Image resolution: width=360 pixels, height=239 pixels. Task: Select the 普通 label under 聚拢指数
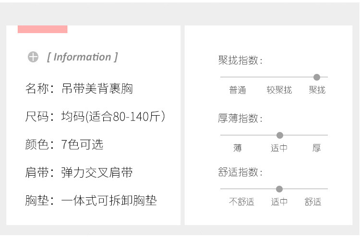coord(237,90)
